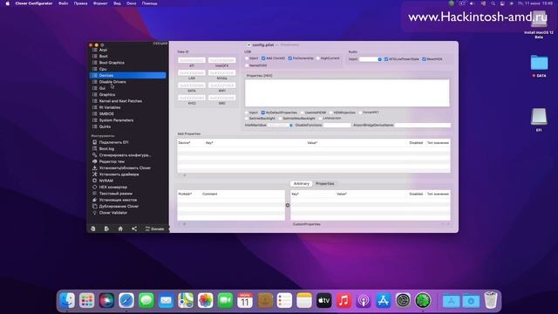Open the Graphics section
This screenshot has height=314, width=558.
(x=106, y=95)
